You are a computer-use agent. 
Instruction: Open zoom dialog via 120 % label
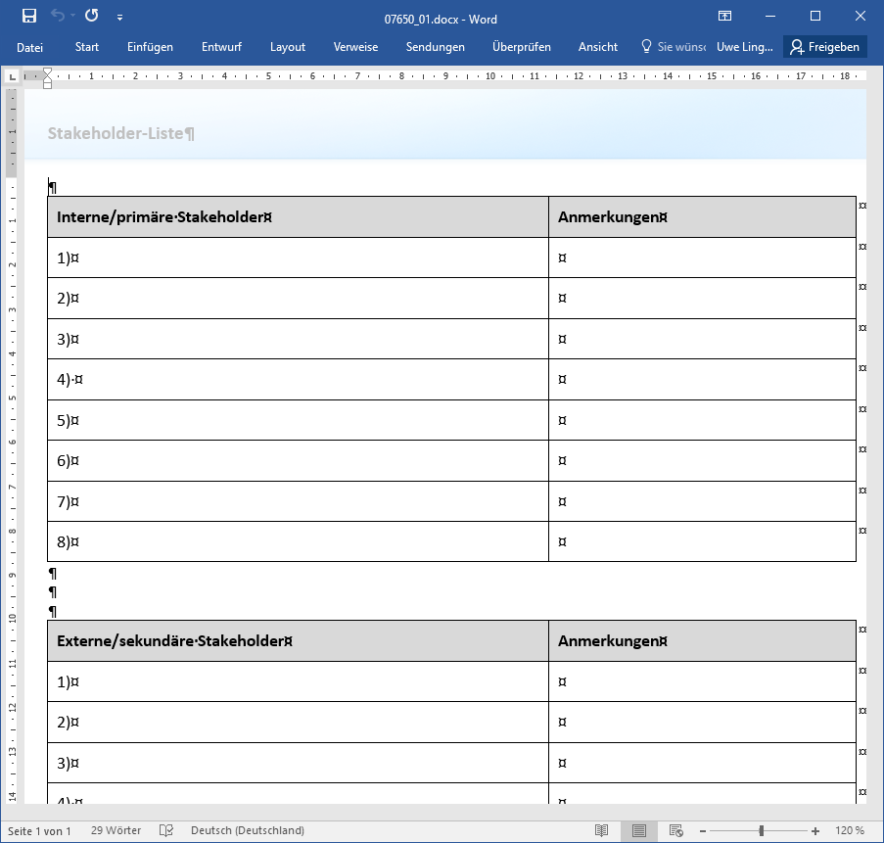tap(850, 830)
